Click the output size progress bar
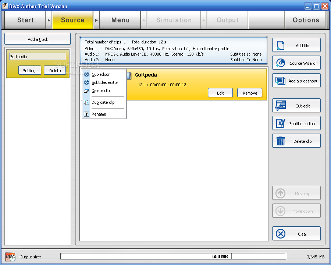The height and width of the screenshot is (265, 331). pyautogui.click(x=173, y=256)
